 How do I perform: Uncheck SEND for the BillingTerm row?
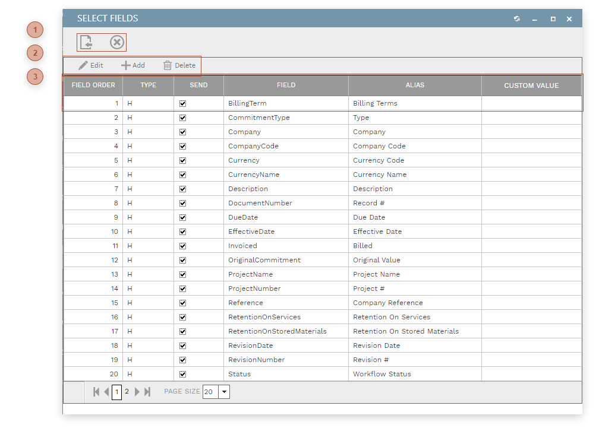182,103
